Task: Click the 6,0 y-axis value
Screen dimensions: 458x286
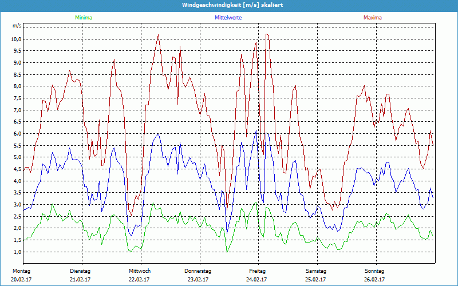Action: pyautogui.click(x=17, y=134)
